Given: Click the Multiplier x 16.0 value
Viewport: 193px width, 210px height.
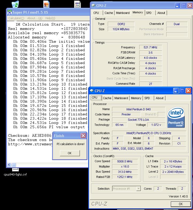Looking at the screenshot, I should pyautogui.click(x=125, y=166).
